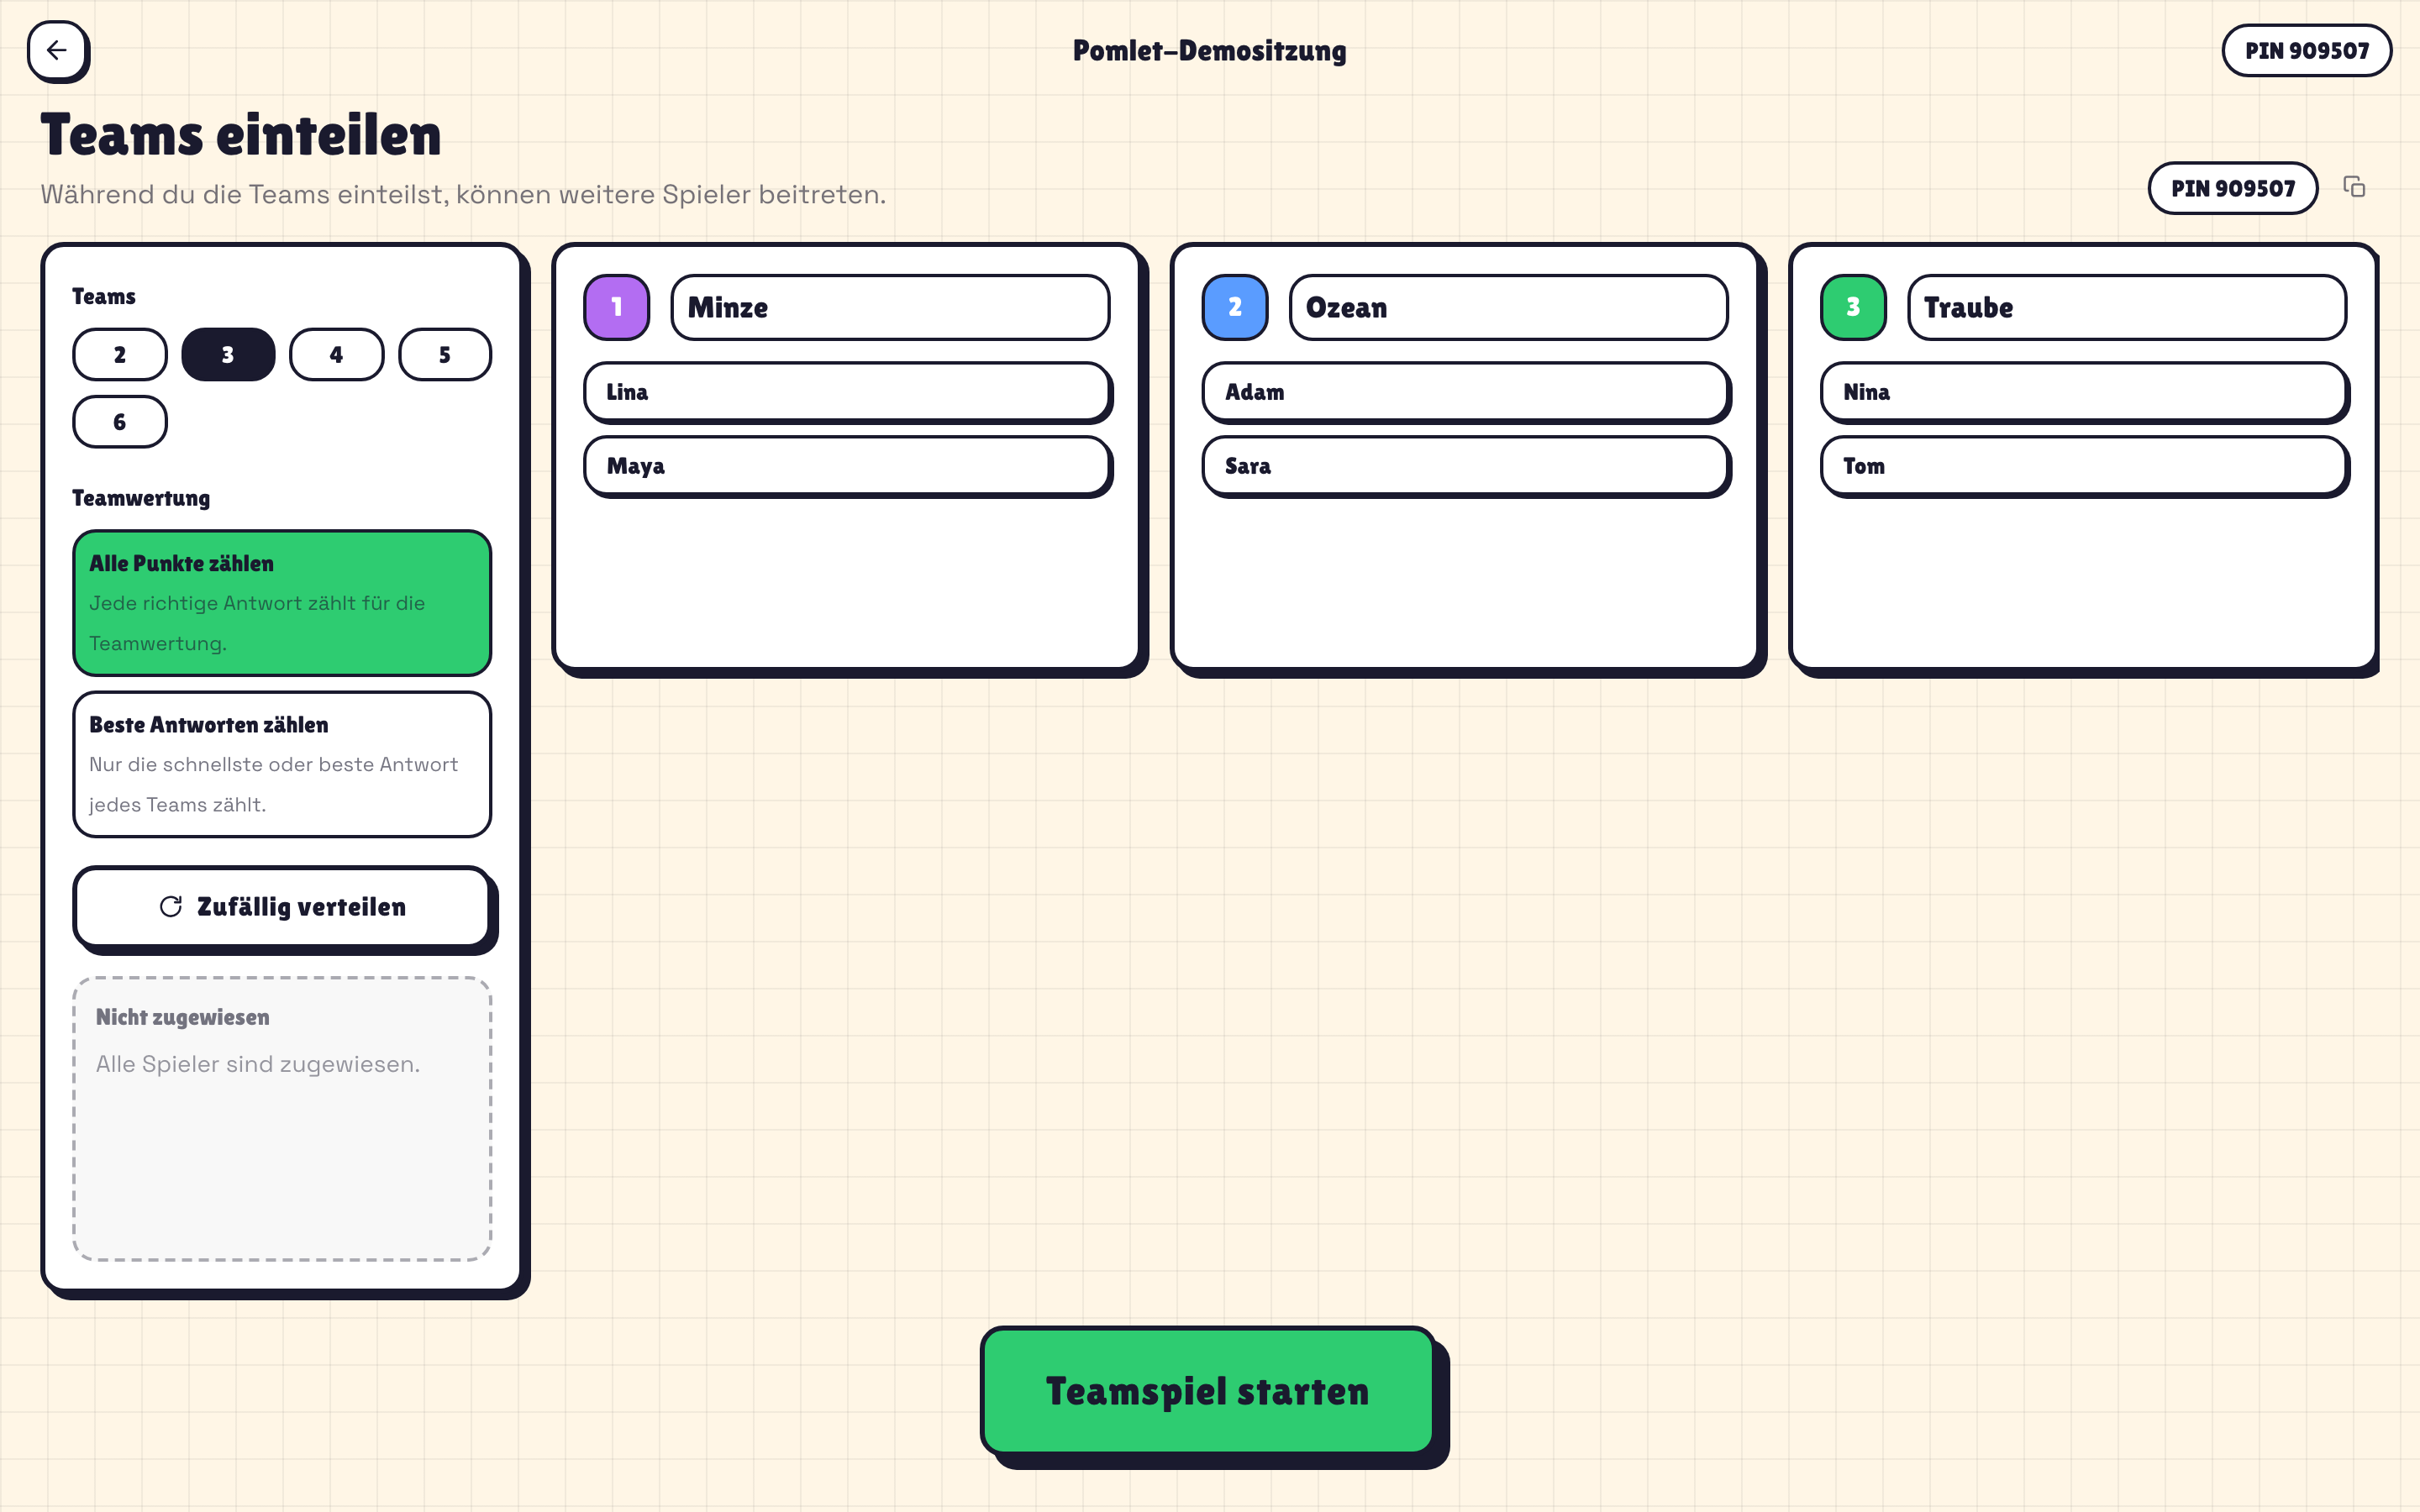Click the subtitle about weitere Spieler beitreten

click(x=463, y=194)
